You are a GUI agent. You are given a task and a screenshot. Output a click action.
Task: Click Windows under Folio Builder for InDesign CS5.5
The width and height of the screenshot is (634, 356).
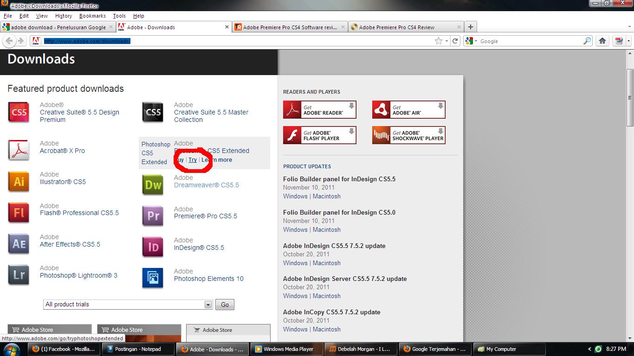tap(295, 196)
